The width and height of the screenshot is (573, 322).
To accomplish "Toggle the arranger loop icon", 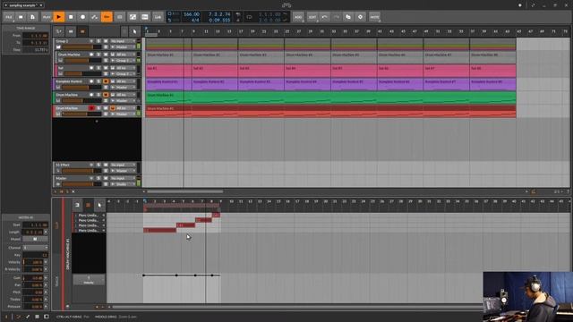I will 249,17.
